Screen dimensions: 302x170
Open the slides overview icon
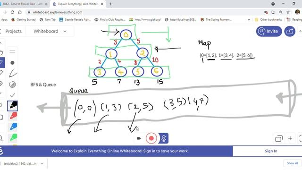click(x=279, y=138)
